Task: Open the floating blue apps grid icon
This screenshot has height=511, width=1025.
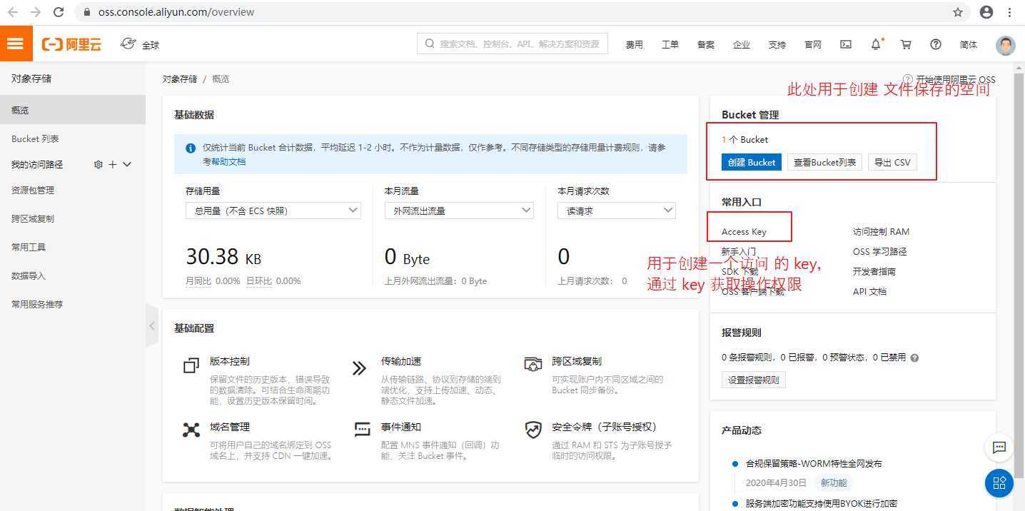Action: click(x=999, y=483)
